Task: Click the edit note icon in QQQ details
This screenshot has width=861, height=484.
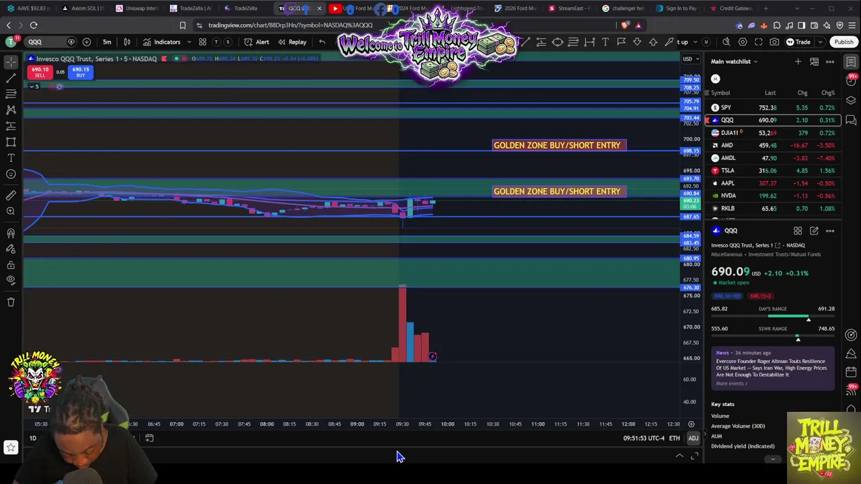Action: point(814,231)
